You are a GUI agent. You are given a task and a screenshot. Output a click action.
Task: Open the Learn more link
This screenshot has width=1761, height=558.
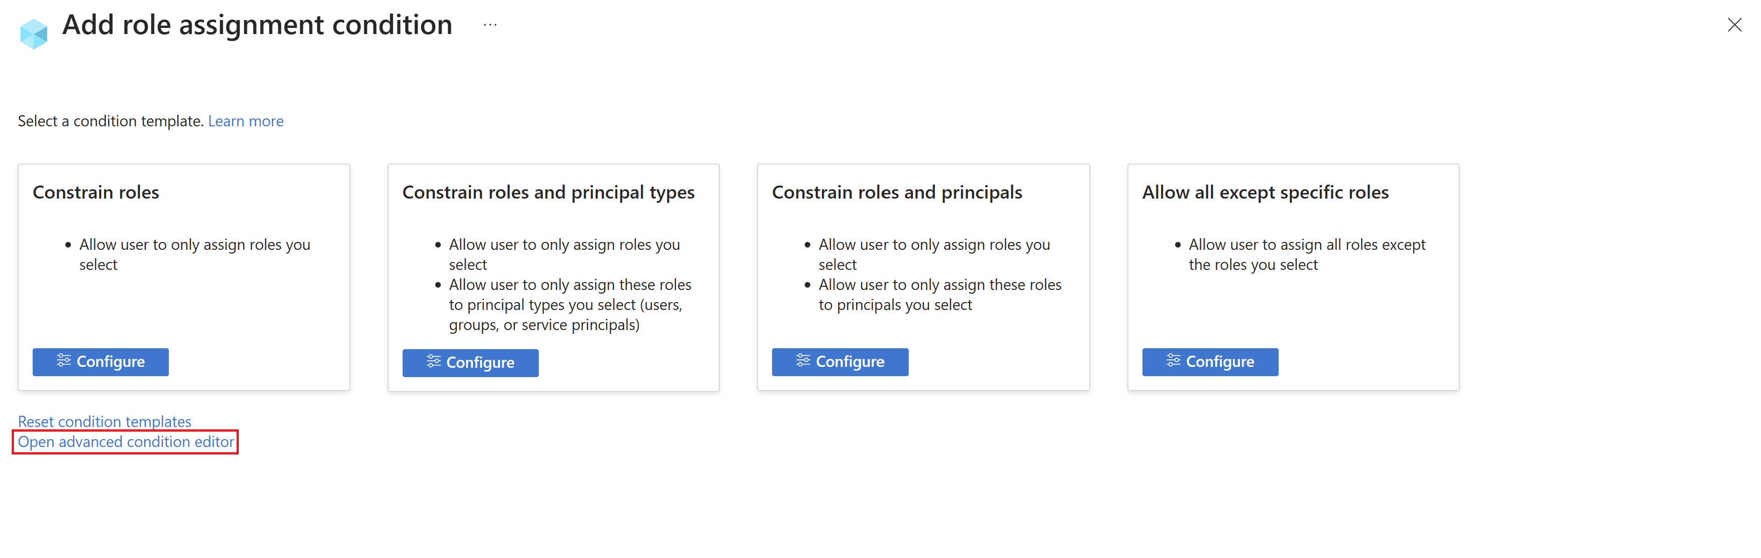[245, 121]
